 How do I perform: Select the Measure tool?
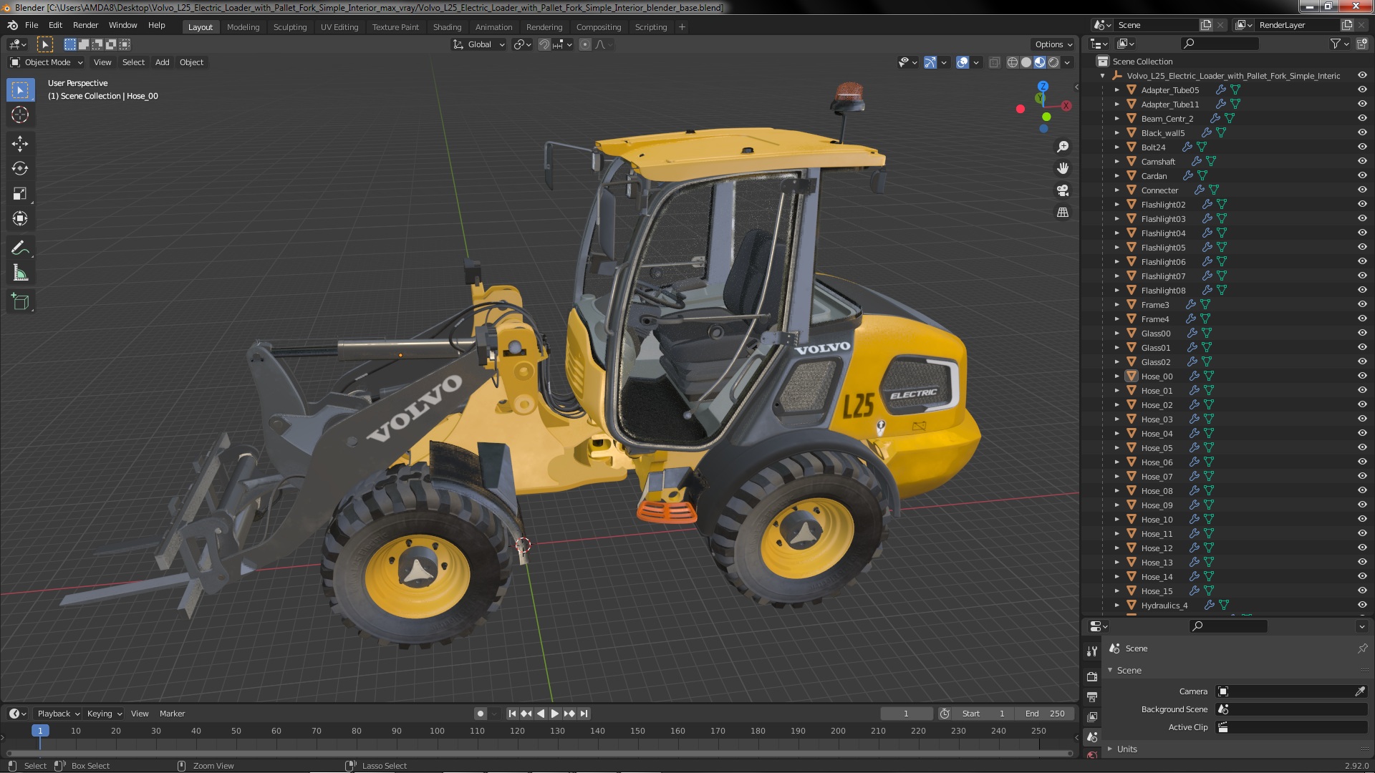click(20, 273)
